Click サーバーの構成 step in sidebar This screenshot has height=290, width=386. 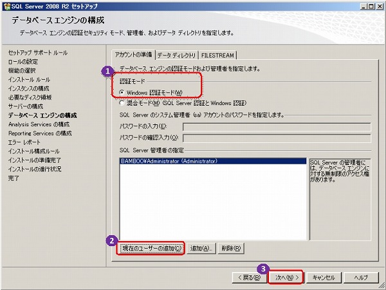click(x=26, y=106)
